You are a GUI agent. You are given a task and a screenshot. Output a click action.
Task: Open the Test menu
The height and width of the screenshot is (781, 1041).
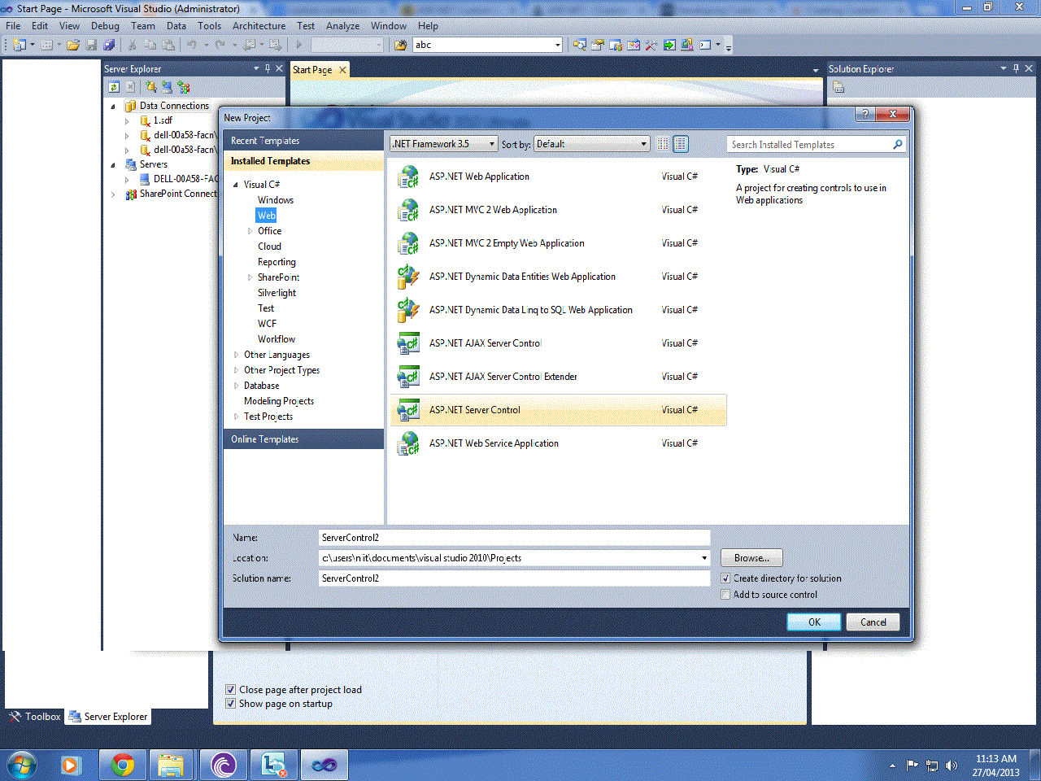306,25
